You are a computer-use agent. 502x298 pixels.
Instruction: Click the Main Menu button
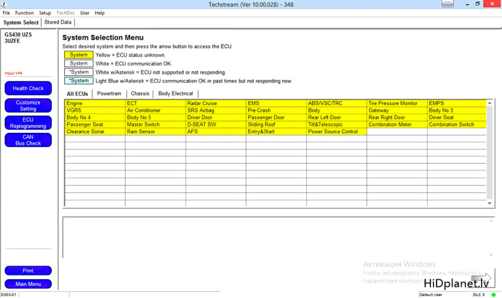(x=28, y=284)
